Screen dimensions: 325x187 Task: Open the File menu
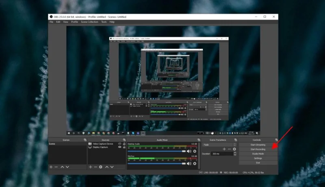point(52,22)
